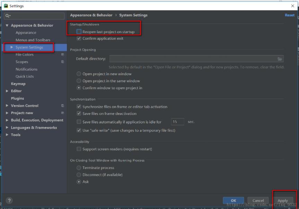The image size is (299, 209).
Task: Click the project-level icon beside File Colors
Action: (63, 55)
